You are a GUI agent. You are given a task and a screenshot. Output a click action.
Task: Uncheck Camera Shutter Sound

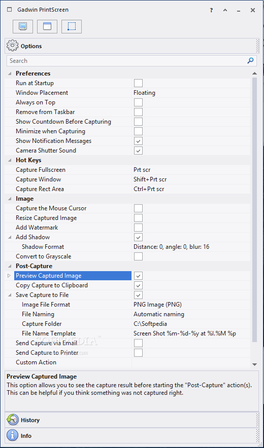tap(138, 151)
